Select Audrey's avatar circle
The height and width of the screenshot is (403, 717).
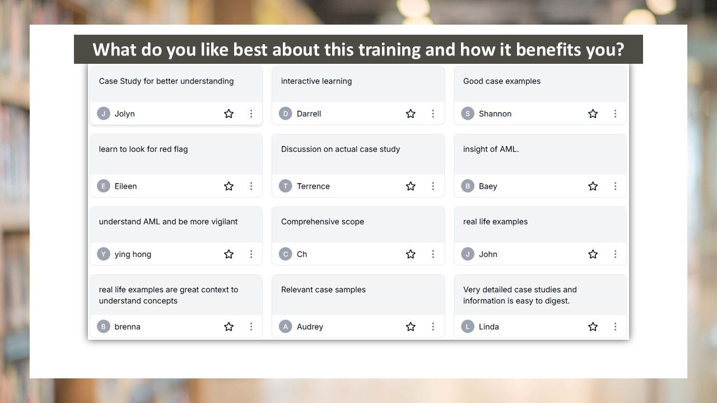[x=286, y=327]
